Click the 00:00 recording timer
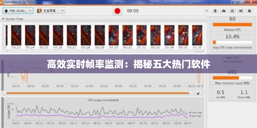This screenshot has width=257, height=128. 133,11
